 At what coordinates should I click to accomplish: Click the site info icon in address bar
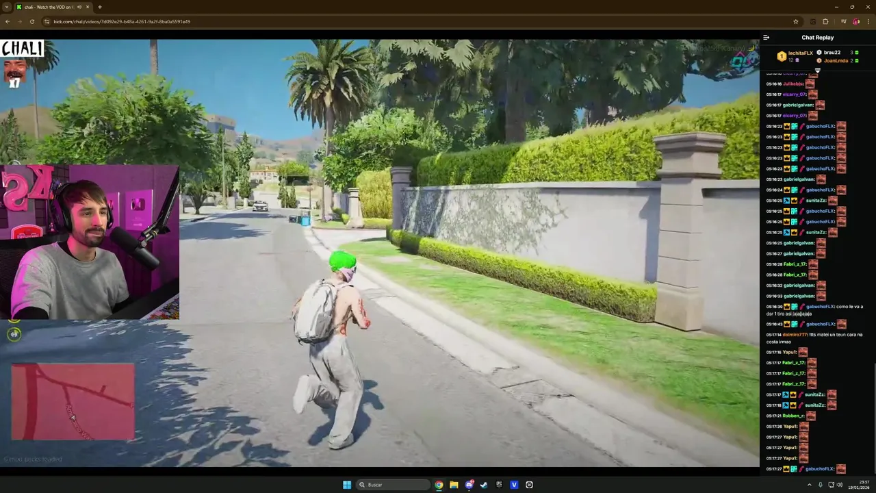point(47,21)
